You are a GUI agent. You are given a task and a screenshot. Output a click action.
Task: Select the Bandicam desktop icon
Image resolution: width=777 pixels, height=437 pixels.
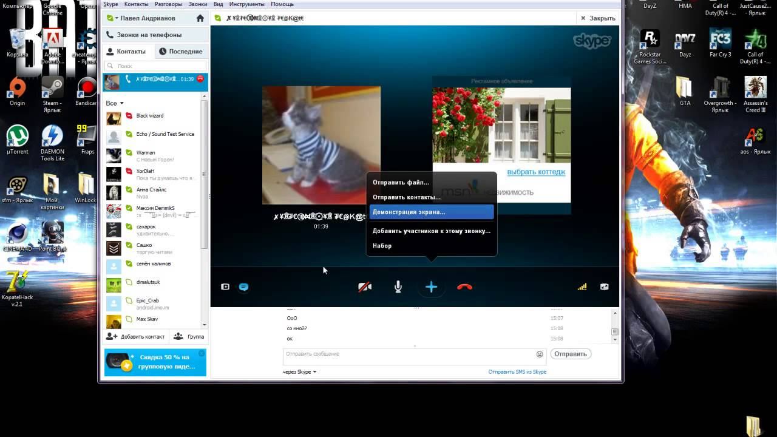pos(86,92)
